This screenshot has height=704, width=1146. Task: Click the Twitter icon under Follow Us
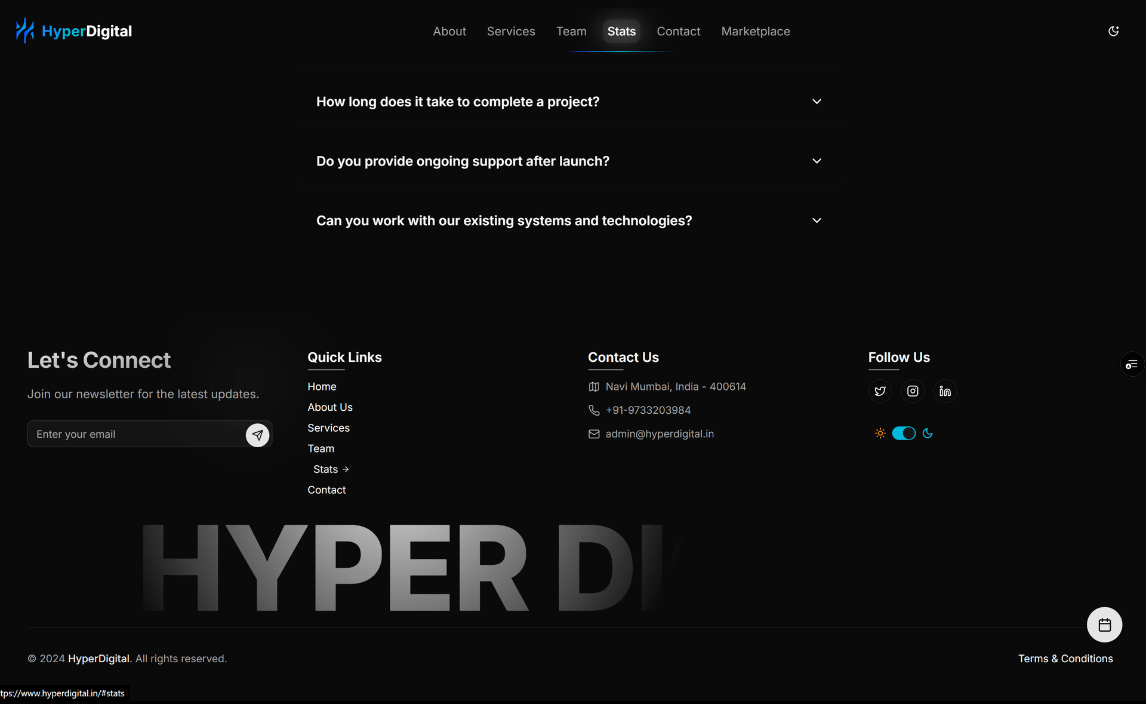[x=880, y=391]
